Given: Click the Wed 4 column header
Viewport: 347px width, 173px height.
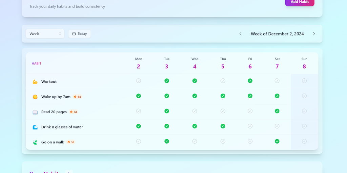Looking at the screenshot, I should (x=195, y=63).
